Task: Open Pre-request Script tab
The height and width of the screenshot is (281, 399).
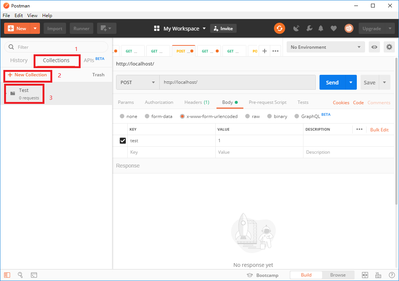Action: (268, 102)
